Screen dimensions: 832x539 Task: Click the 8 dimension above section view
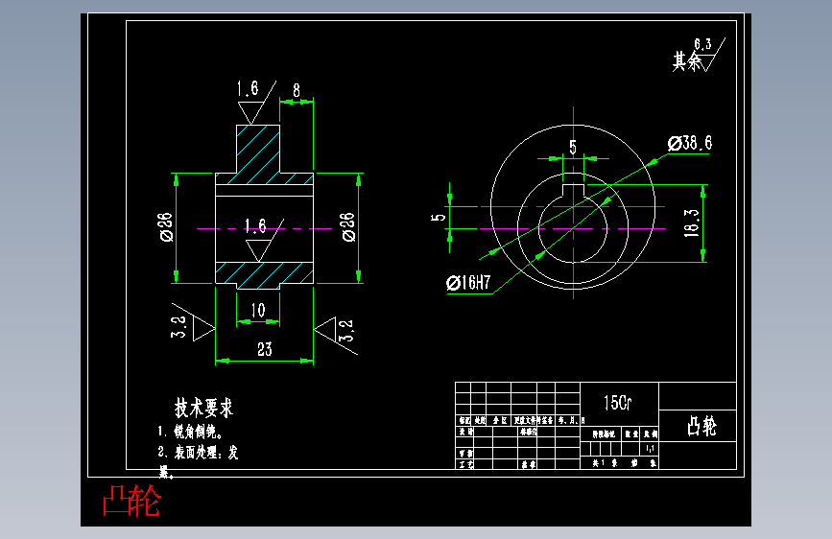(297, 90)
